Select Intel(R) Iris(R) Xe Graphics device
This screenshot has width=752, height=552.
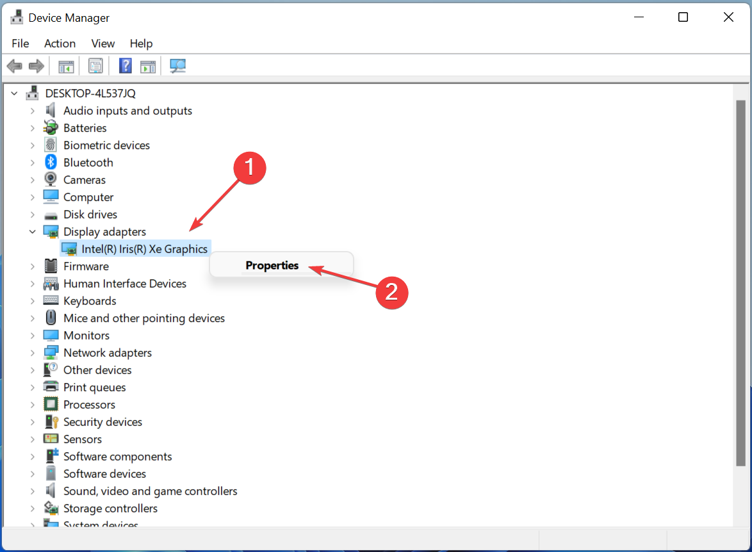(x=144, y=249)
